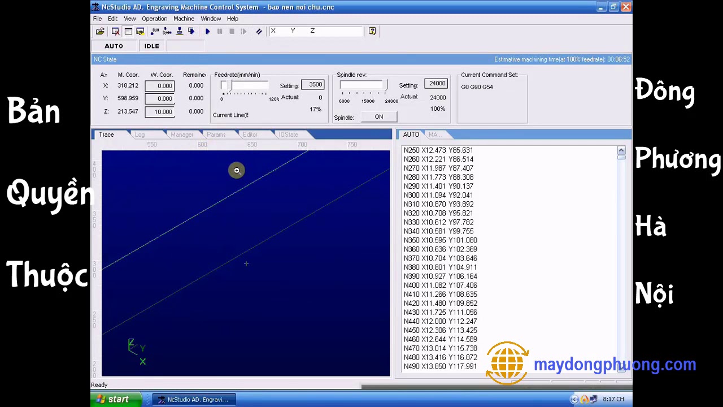Click the mobile calibration toolbar icon
Viewport: 723px width, 407px height.
pos(155,32)
